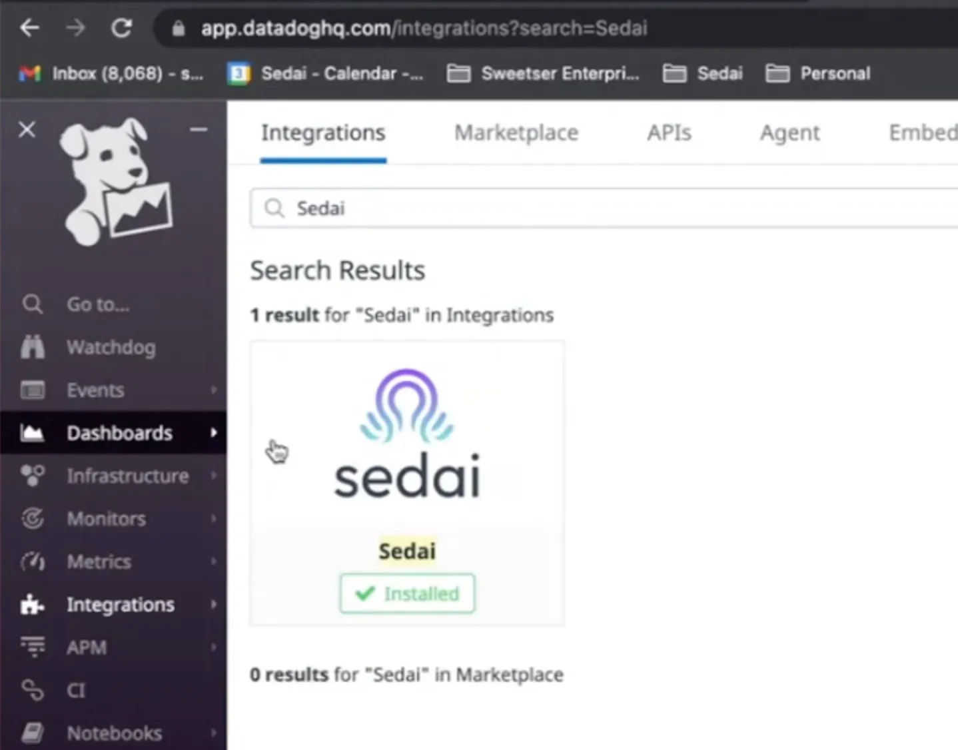Switch to the Embed tab

click(x=923, y=133)
